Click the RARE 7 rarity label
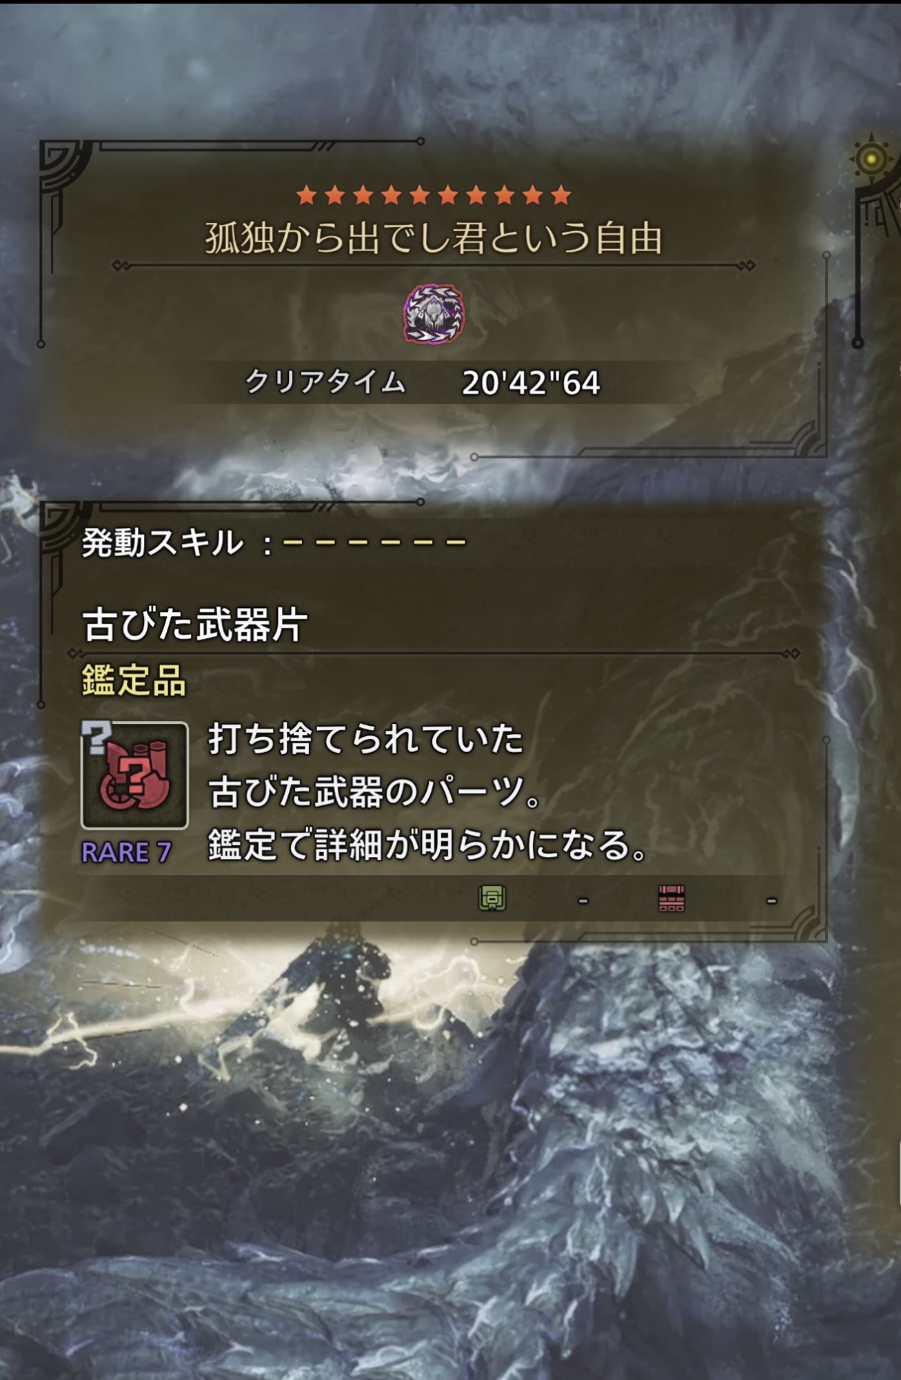The width and height of the screenshot is (901, 1380). [x=126, y=852]
